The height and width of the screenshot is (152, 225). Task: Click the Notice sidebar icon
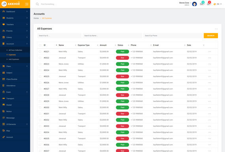pos(4,111)
